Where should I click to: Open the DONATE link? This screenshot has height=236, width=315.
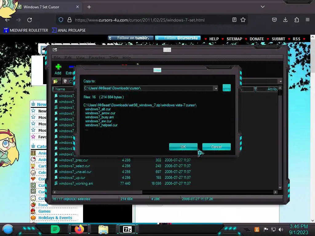pos(257,39)
